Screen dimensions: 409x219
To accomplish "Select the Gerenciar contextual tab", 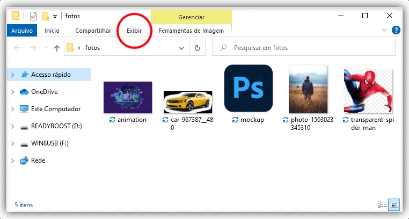I will (191, 17).
